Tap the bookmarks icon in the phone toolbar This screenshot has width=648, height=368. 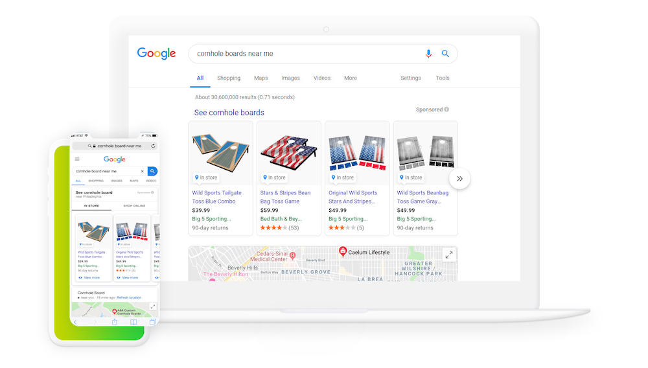[x=133, y=322]
